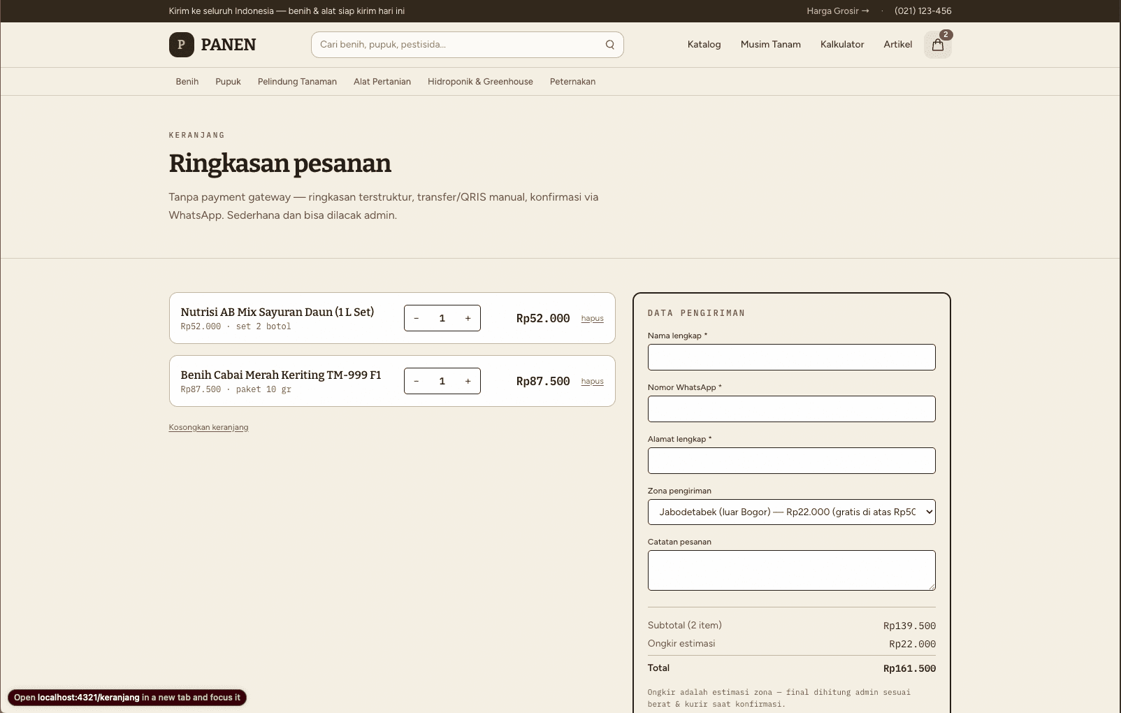This screenshot has width=1121, height=713.
Task: Increase quantity of Nutrisi AB Mix
Action: [x=468, y=318]
